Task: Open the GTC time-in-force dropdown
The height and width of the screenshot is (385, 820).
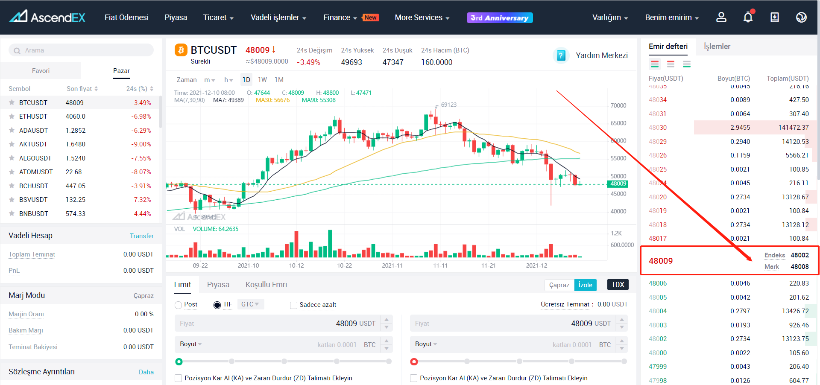Action: pos(250,304)
